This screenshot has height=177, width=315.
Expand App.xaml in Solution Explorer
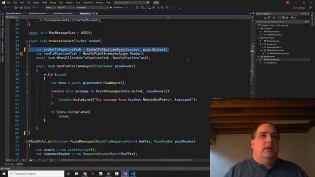(x=261, y=44)
